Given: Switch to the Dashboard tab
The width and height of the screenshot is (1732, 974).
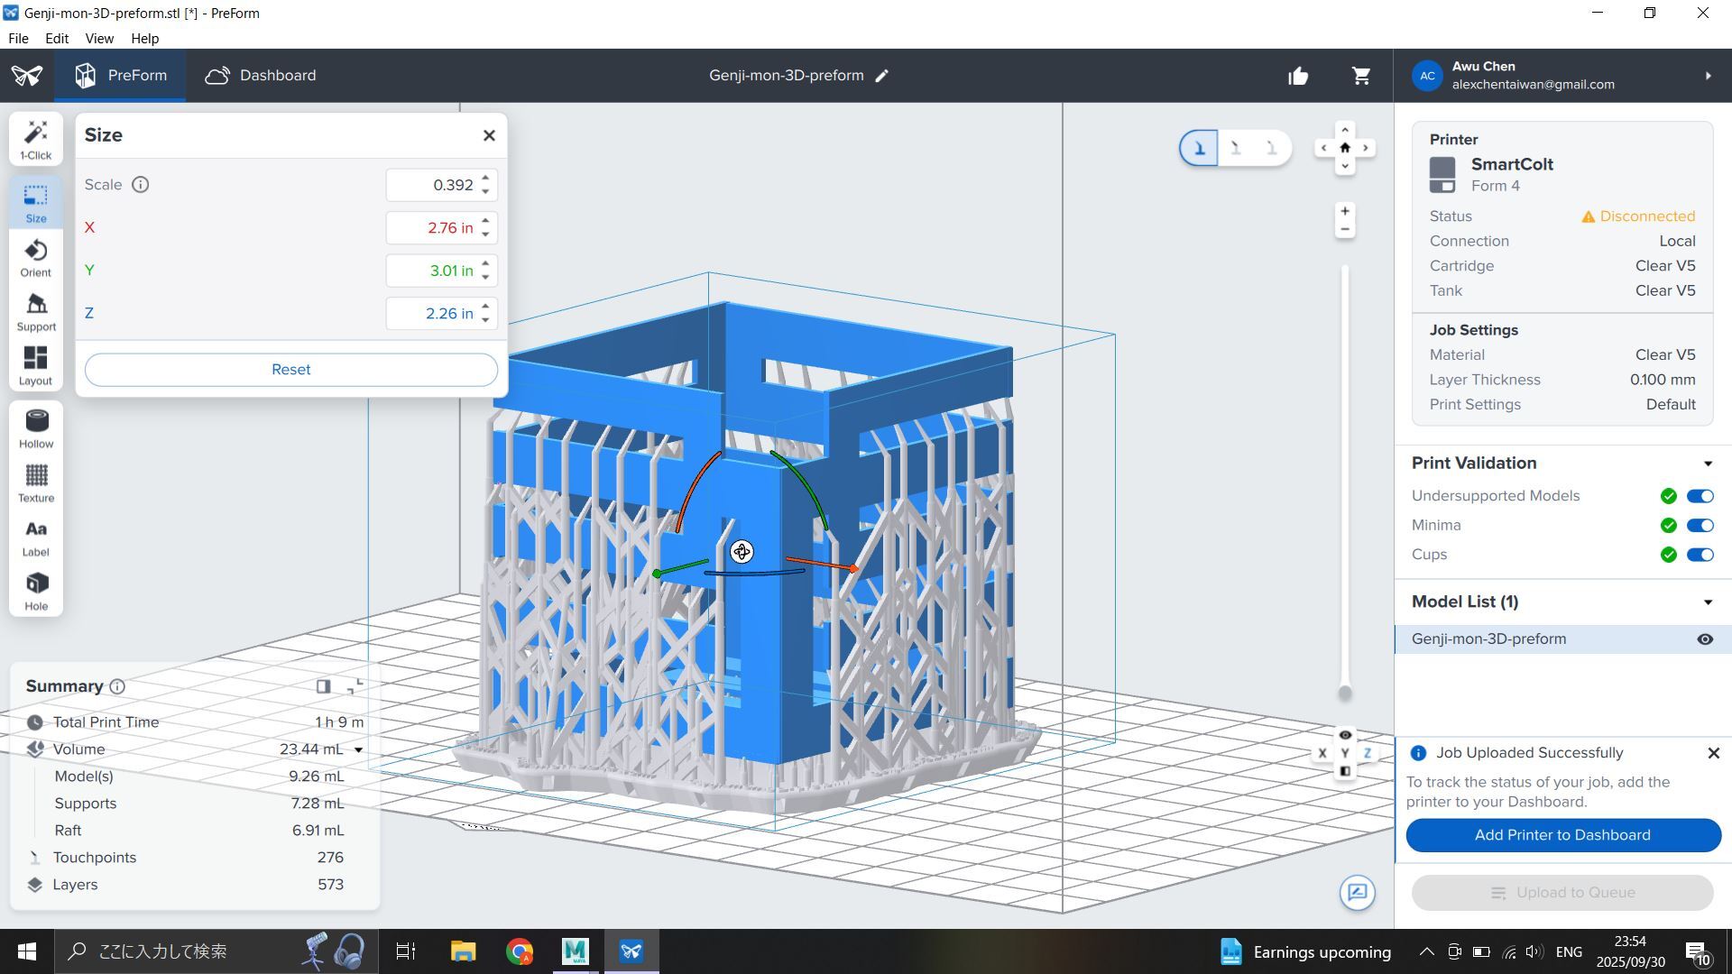Looking at the screenshot, I should [261, 76].
